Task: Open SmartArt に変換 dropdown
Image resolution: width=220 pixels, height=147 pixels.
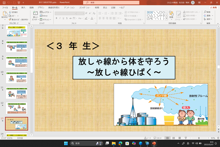Action: click(x=134, y=20)
